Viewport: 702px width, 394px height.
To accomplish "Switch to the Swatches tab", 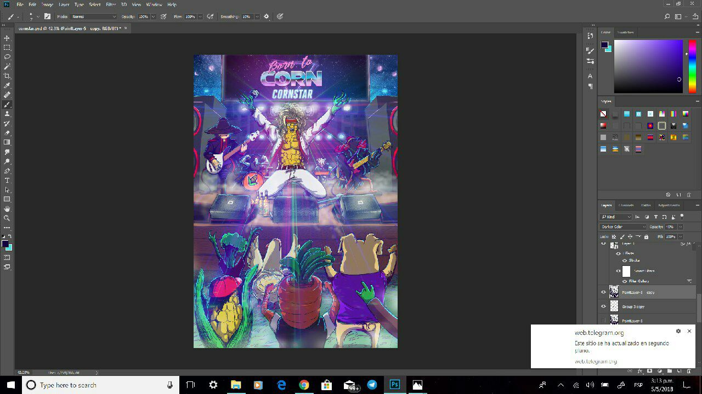I will tap(626, 32).
